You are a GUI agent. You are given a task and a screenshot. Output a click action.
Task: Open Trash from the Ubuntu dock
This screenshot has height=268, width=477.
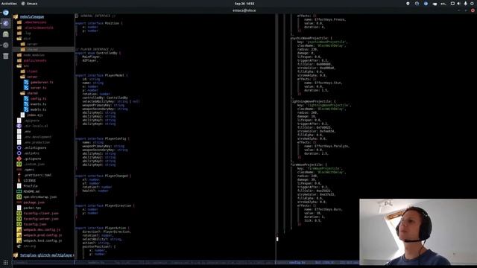coord(6,56)
